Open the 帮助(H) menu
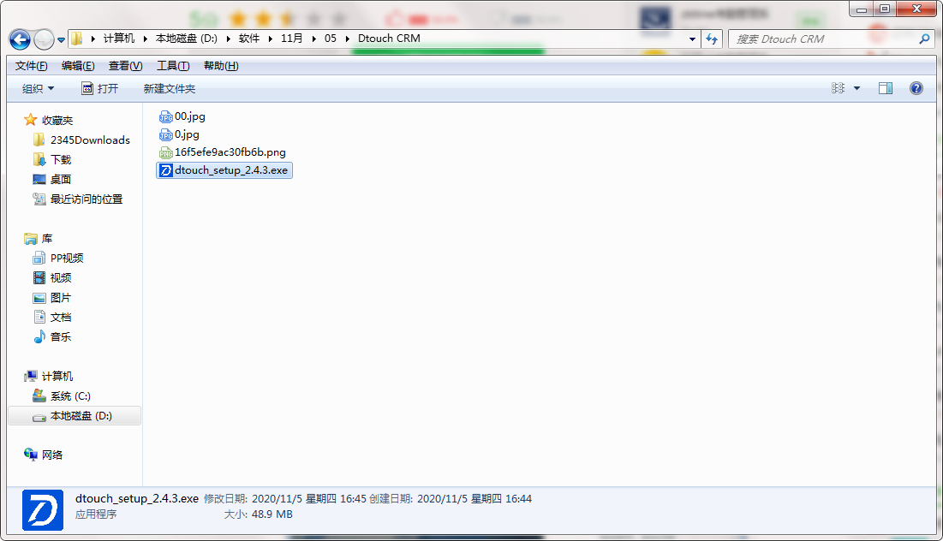943x541 pixels. [x=221, y=66]
